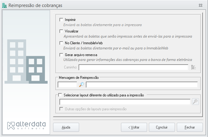Open Ajuda help button
Screen dimensions: 208x137
(66, 127)
